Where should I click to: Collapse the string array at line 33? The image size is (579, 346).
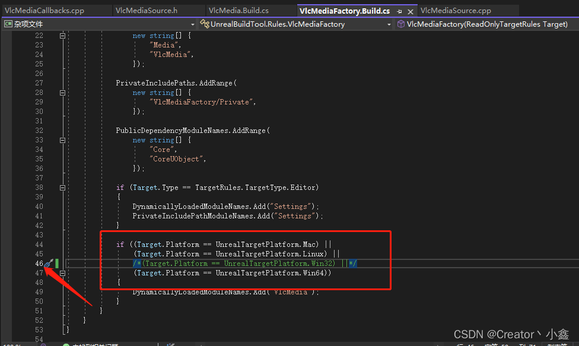click(63, 139)
